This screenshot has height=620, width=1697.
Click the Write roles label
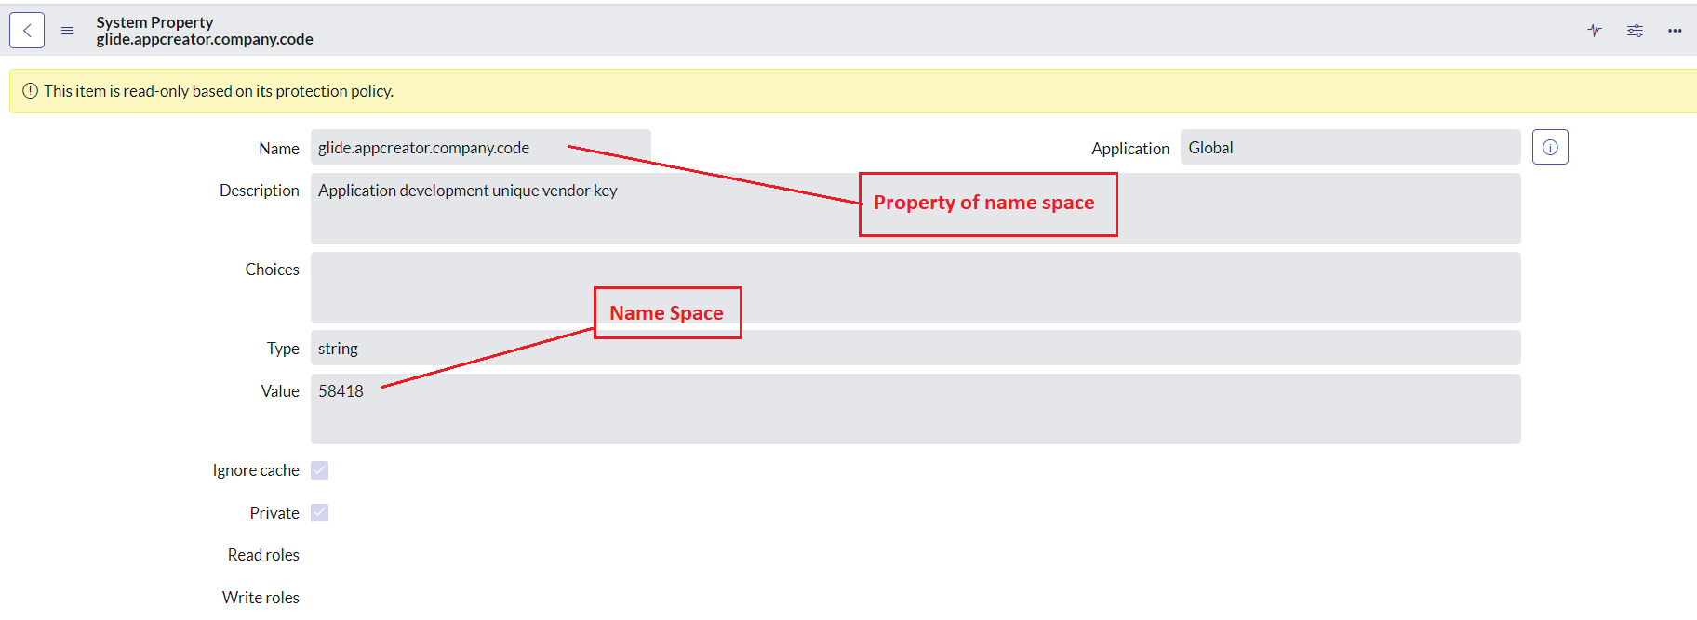click(261, 598)
